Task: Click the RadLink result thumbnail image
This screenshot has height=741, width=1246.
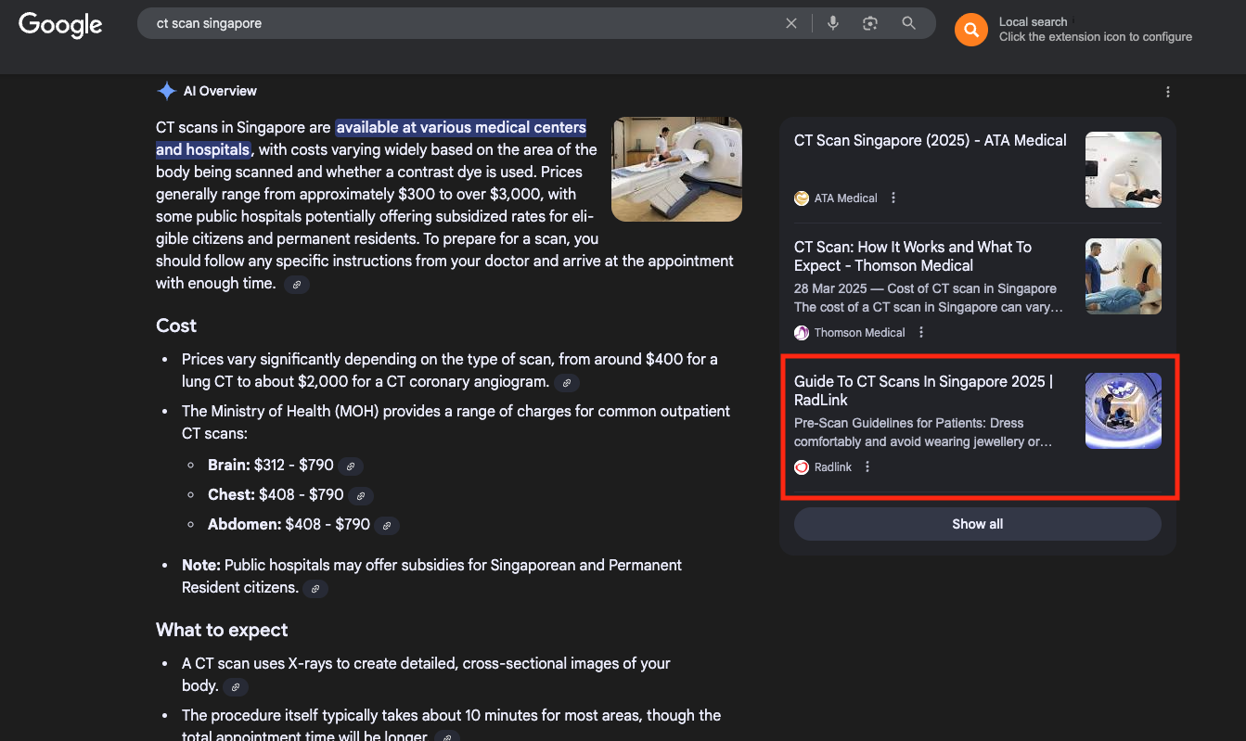Action: click(x=1123, y=411)
